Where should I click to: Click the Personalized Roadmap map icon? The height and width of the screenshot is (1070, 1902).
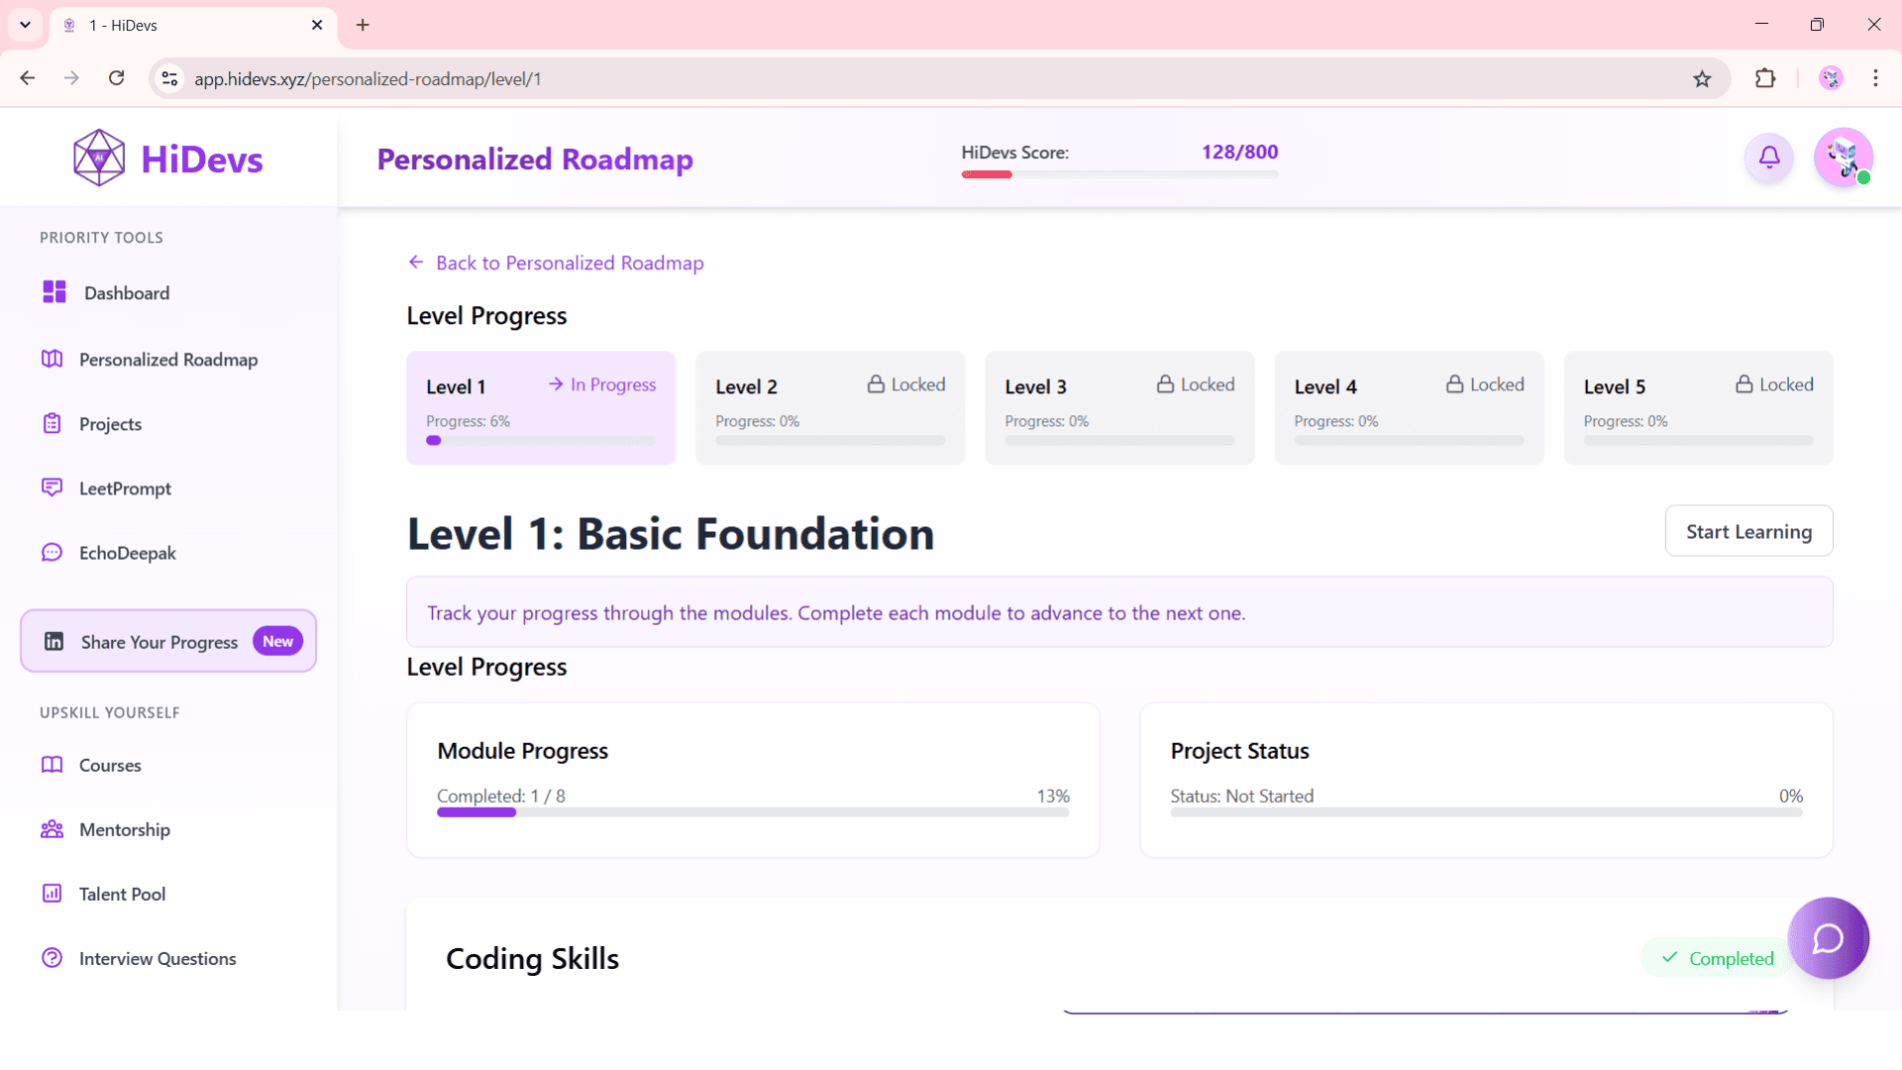53,359
